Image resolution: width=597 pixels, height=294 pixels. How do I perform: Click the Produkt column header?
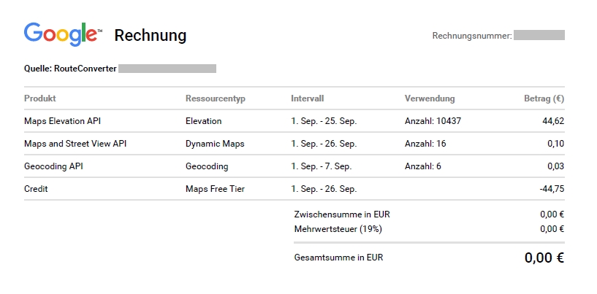pos(40,98)
